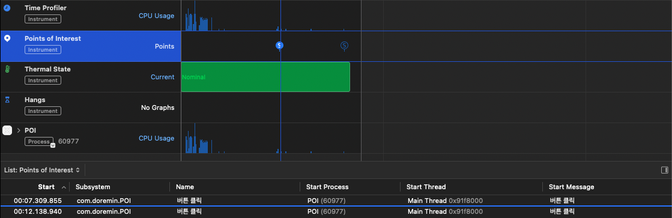672x218 pixels.
Task: Open Thermal State Current graph selector
Action: [162, 77]
